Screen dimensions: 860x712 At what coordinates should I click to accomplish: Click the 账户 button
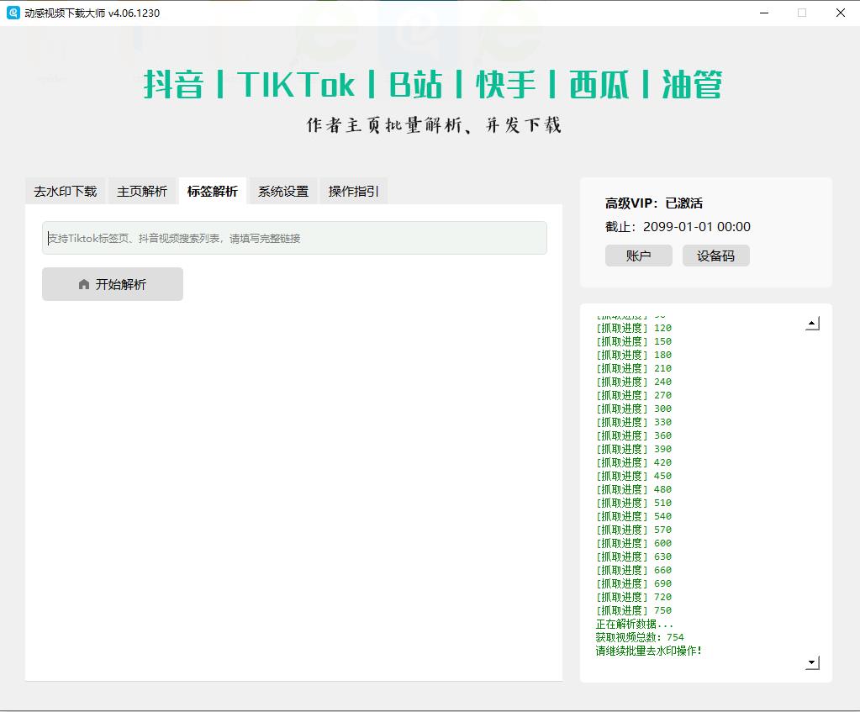point(639,256)
